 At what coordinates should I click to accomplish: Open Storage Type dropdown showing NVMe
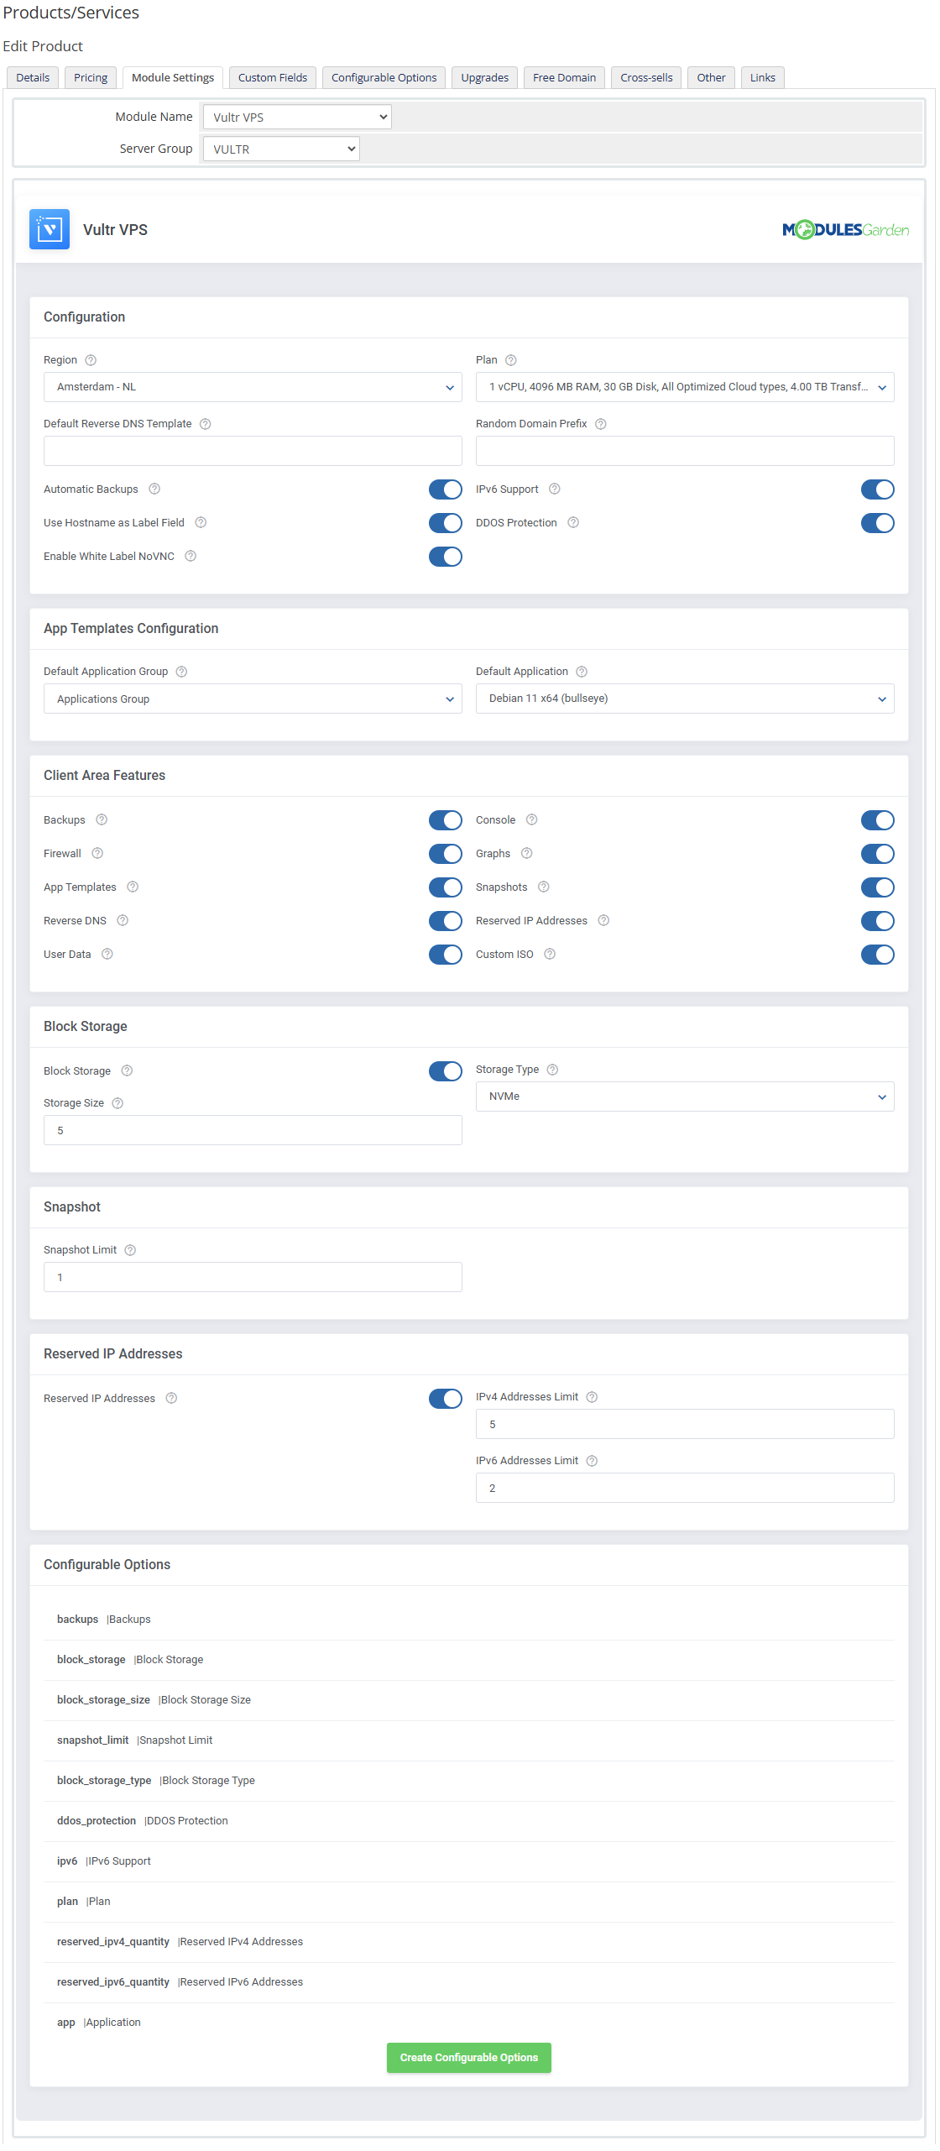[x=685, y=1096]
